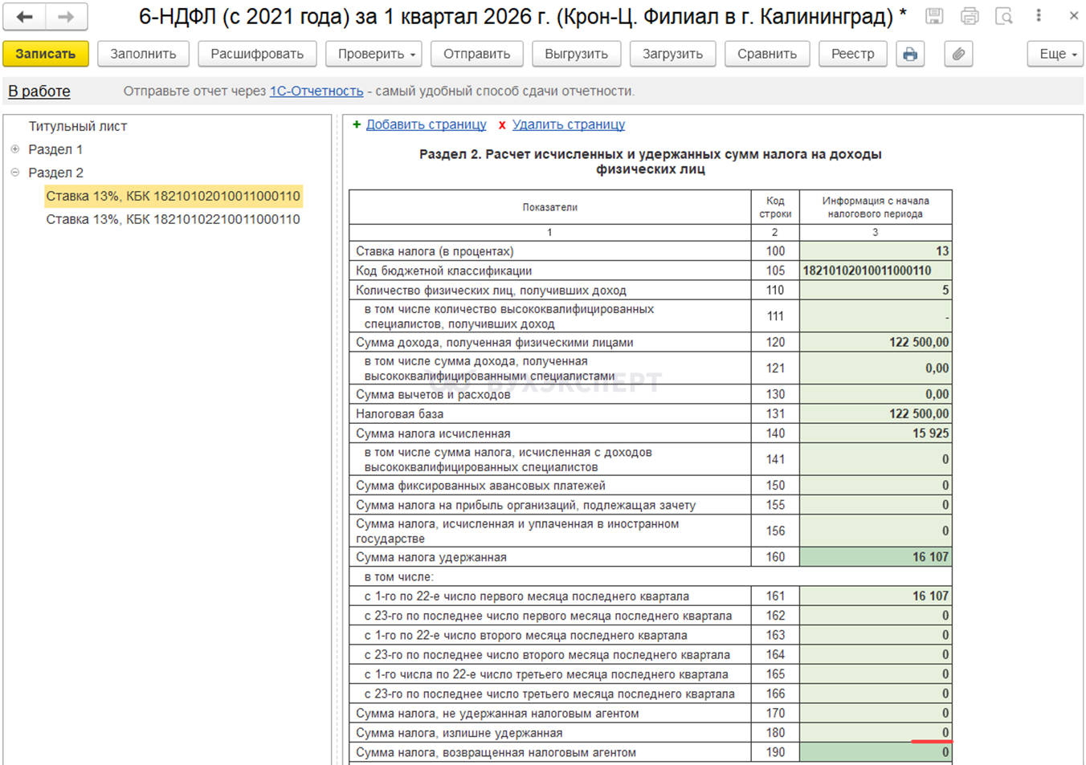Click the forward navigation arrow
1086x765 pixels.
(x=66, y=17)
